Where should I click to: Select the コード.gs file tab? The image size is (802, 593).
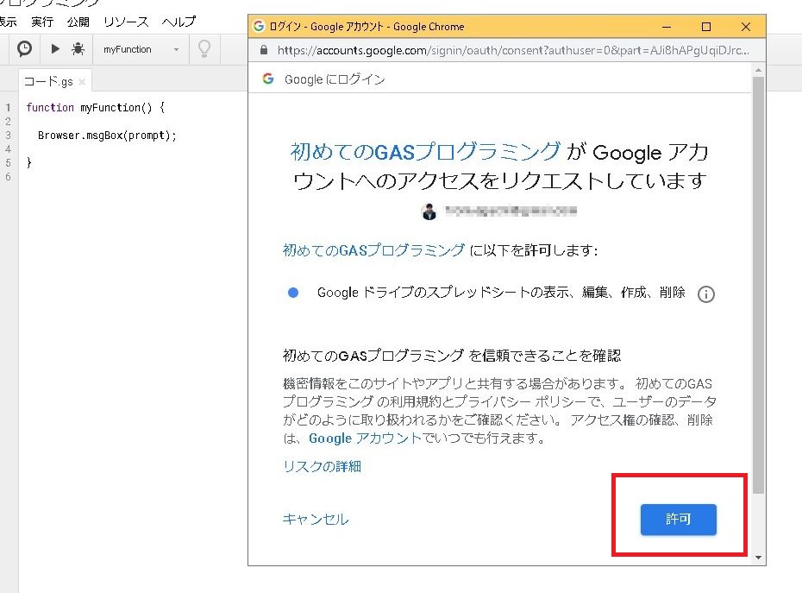(x=48, y=82)
